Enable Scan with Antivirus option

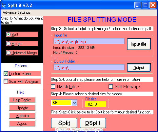point(6,81)
